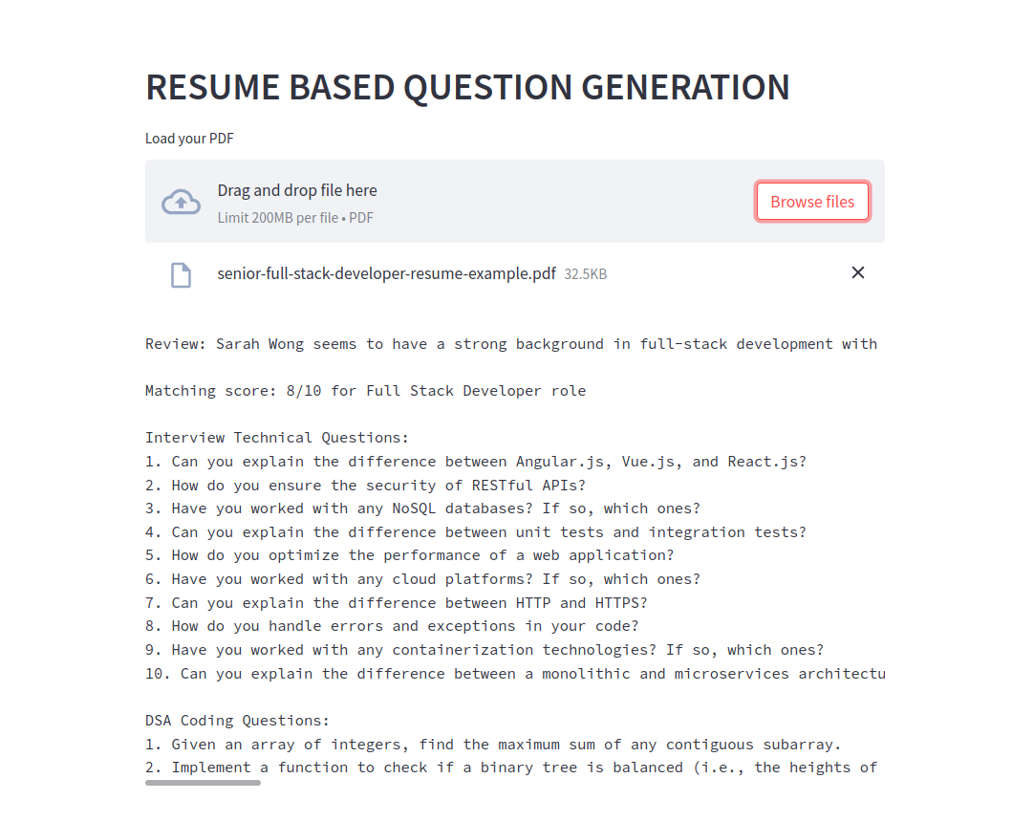Click the PDF document file icon
Screen dimensions: 1012x822
click(x=181, y=275)
